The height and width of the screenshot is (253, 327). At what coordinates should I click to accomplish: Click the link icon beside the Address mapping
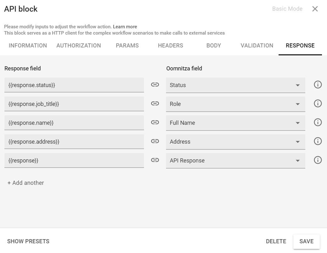click(x=155, y=141)
